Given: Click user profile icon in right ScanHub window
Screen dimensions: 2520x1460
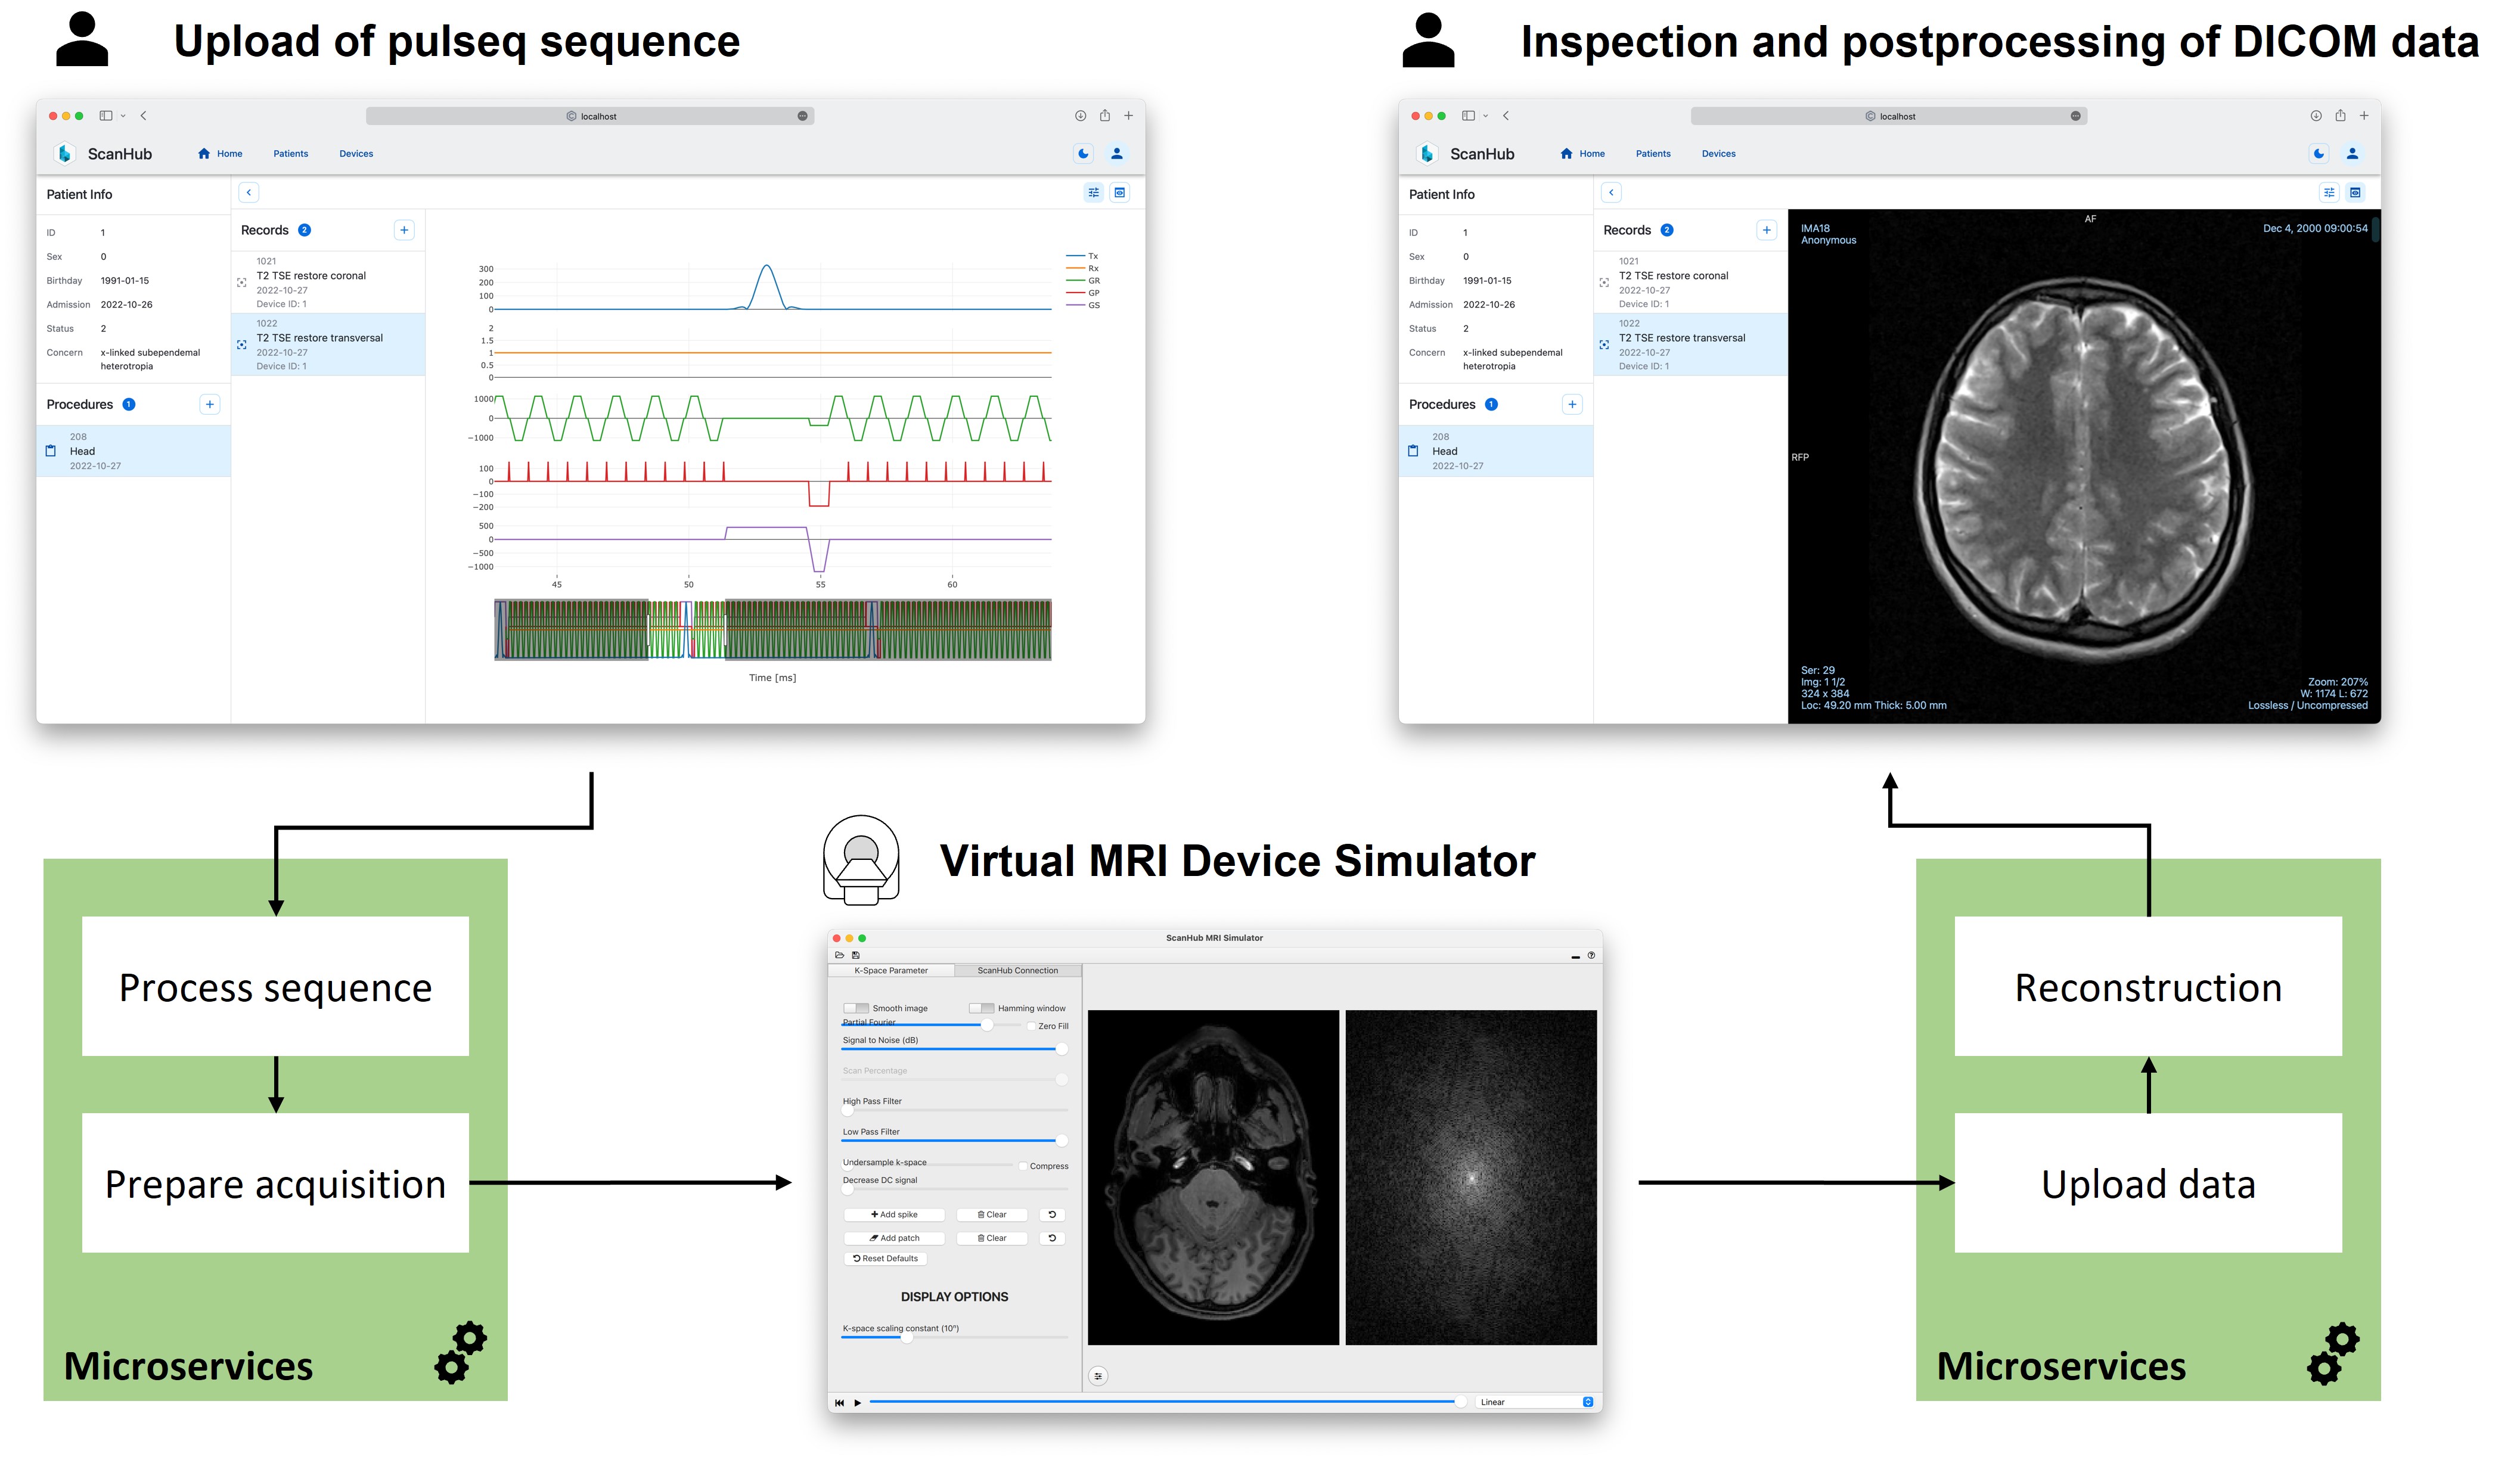Looking at the screenshot, I should [2352, 154].
